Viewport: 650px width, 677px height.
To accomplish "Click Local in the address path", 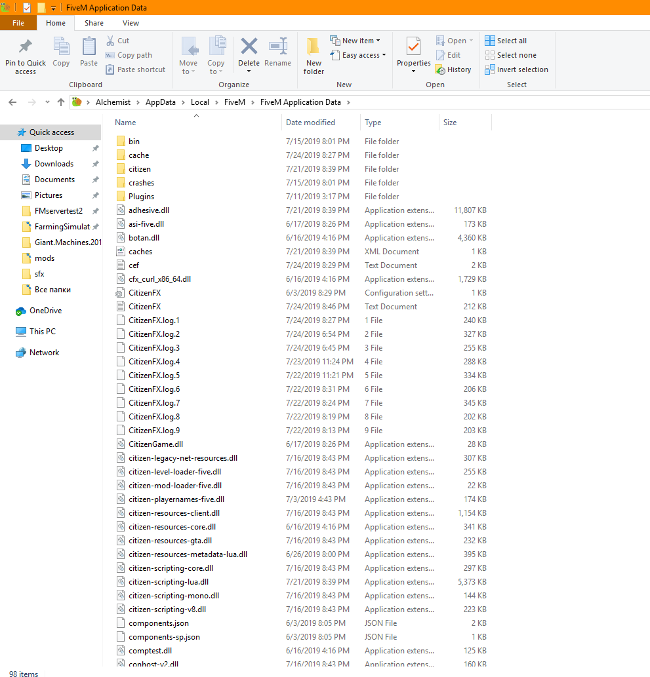I will point(199,102).
